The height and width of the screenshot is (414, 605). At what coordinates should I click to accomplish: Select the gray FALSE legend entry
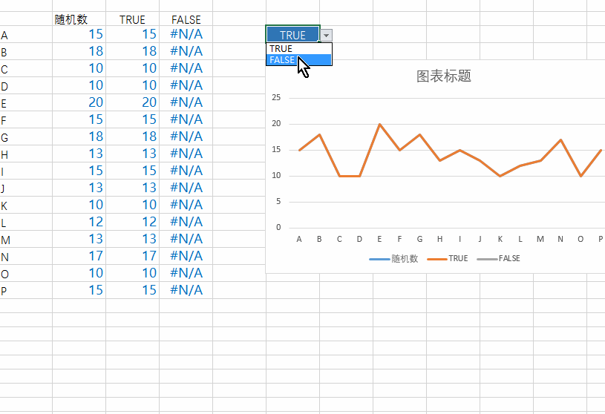(x=499, y=258)
